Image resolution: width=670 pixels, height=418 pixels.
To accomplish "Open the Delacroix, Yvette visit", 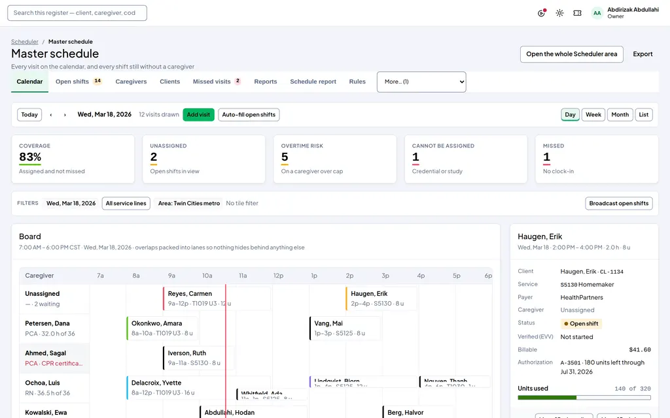I will point(198,388).
